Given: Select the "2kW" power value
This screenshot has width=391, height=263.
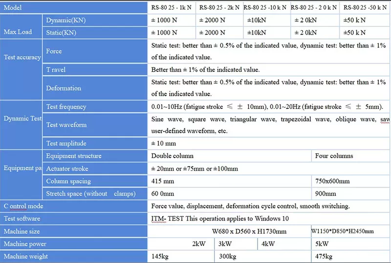Looking at the screenshot, I should [x=199, y=244].
